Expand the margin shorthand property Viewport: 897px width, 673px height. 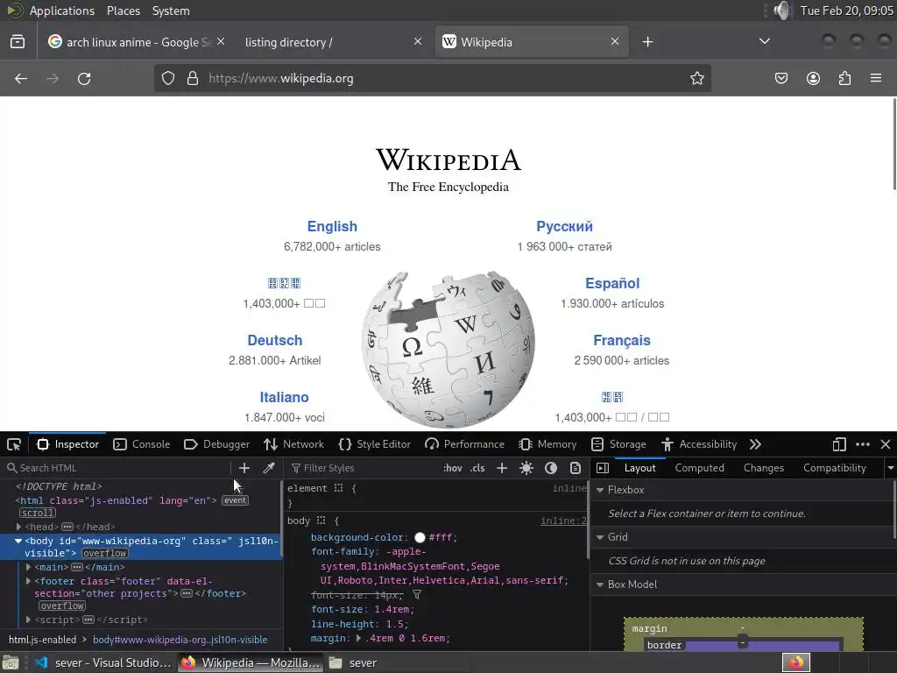[x=358, y=638]
